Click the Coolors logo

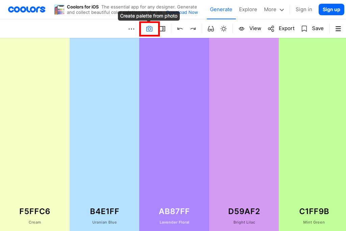tap(27, 9)
